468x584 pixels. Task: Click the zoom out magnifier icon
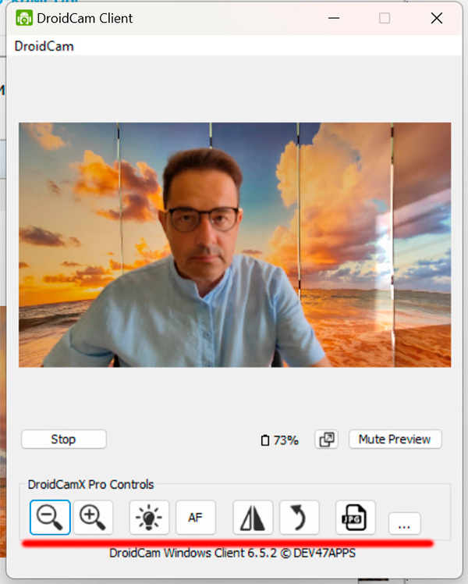point(51,517)
